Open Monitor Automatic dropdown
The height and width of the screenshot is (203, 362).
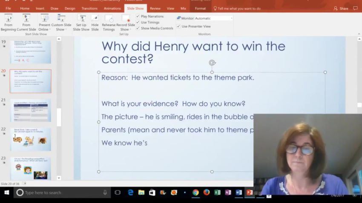coord(207,18)
